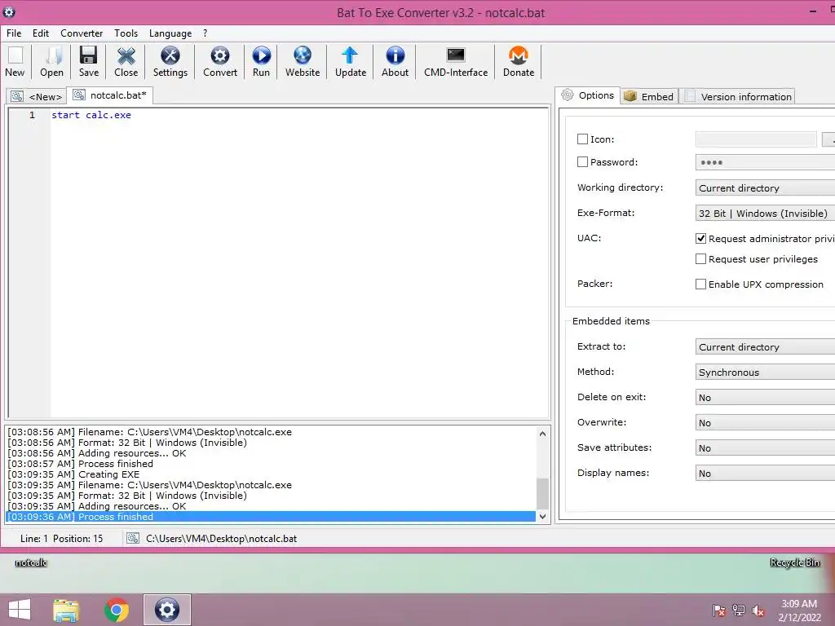Click the Donate Monero icon

click(x=519, y=62)
